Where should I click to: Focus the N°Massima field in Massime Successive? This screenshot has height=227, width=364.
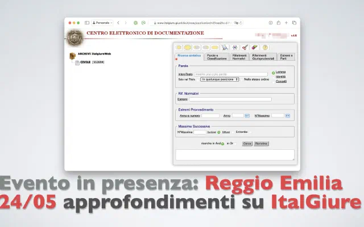pos(200,132)
